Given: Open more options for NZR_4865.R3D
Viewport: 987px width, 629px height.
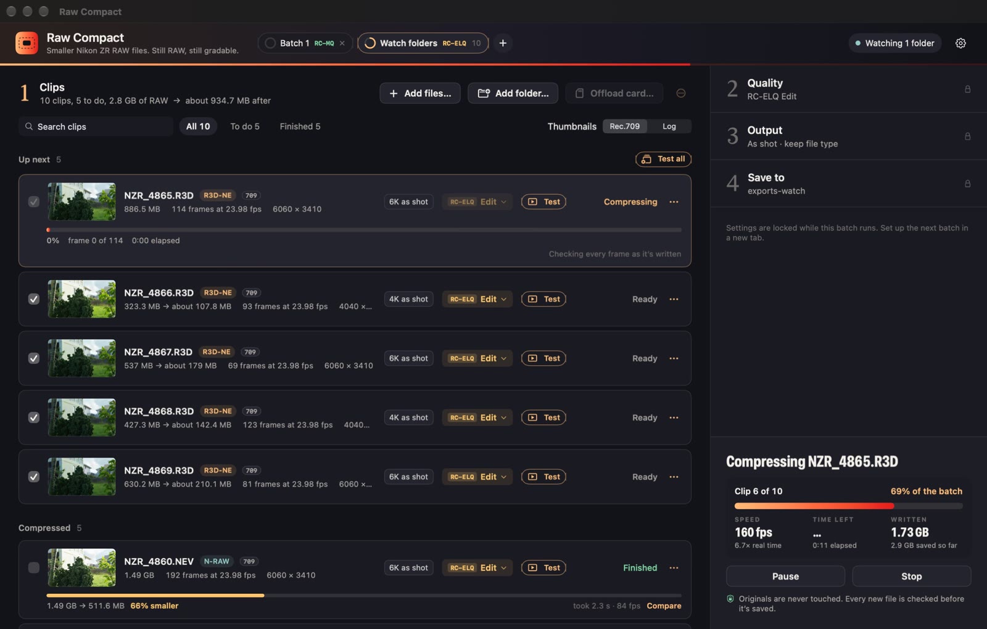Looking at the screenshot, I should coord(674,202).
